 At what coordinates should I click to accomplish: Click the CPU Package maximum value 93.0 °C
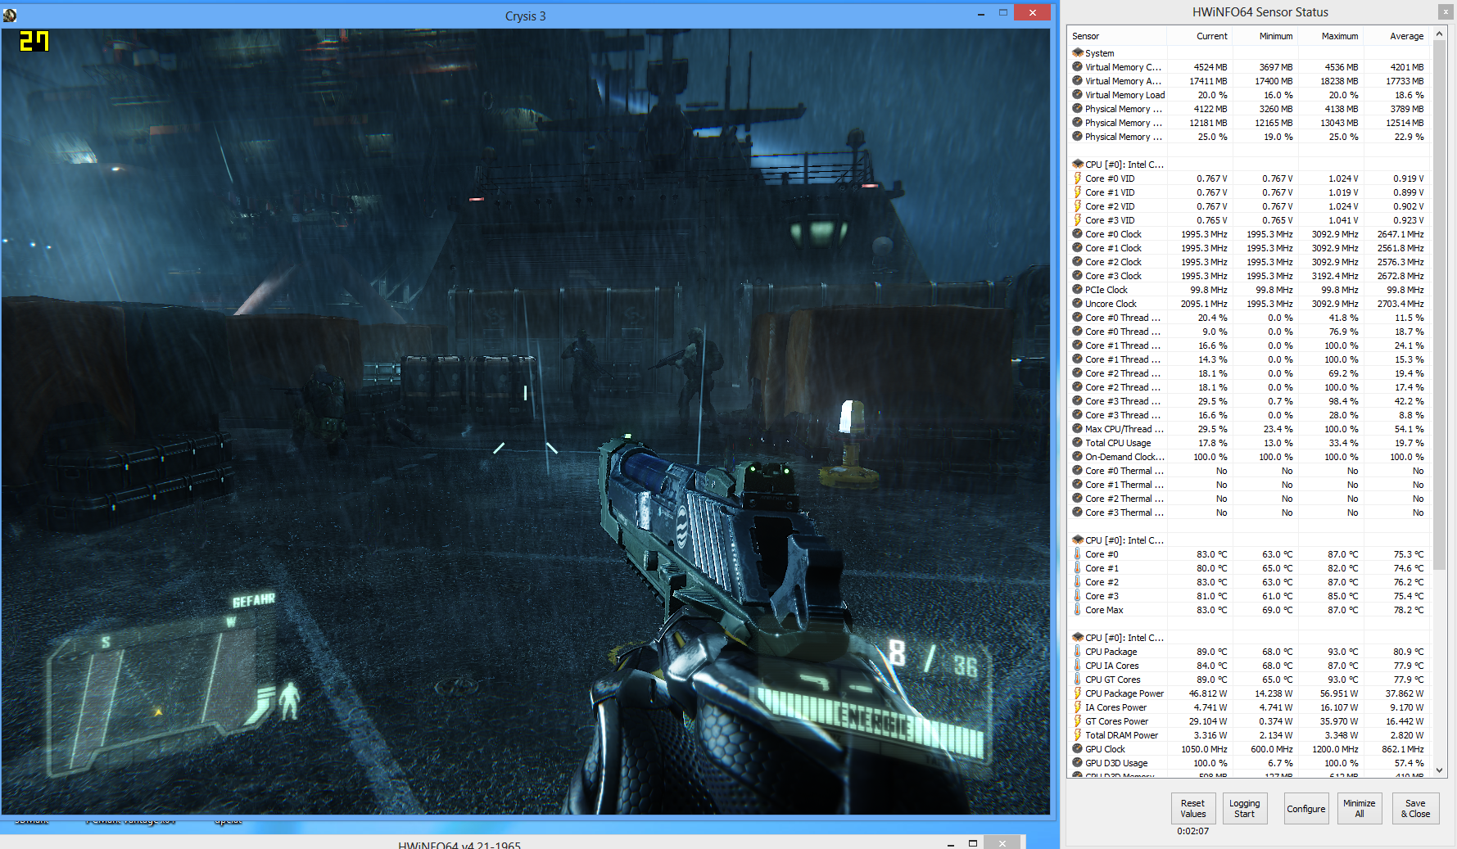tap(1342, 652)
